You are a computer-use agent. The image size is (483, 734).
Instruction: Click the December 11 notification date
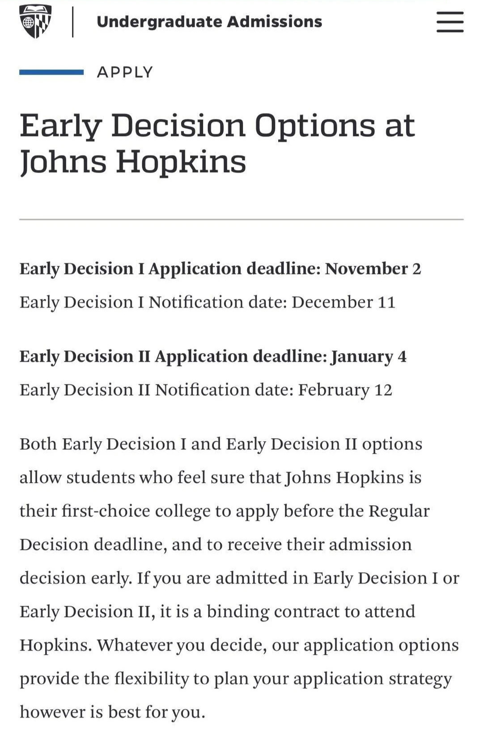click(x=343, y=302)
